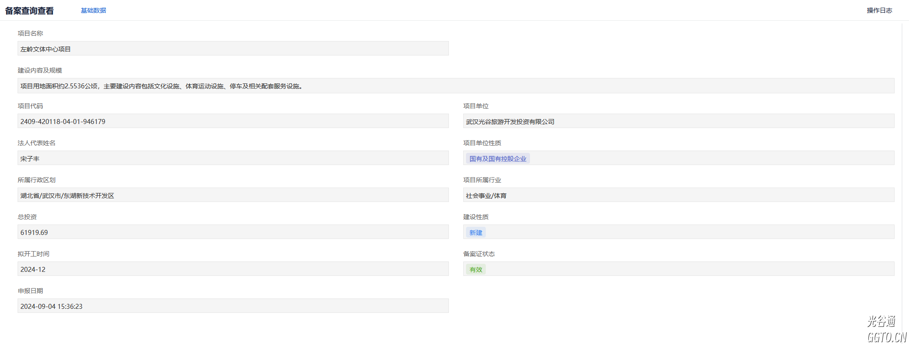Open the 操作日志 tab
Image resolution: width=909 pixels, height=344 pixels.
(879, 10)
